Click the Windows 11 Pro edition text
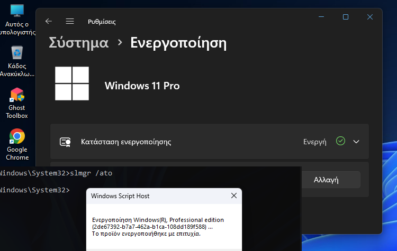 coord(142,86)
